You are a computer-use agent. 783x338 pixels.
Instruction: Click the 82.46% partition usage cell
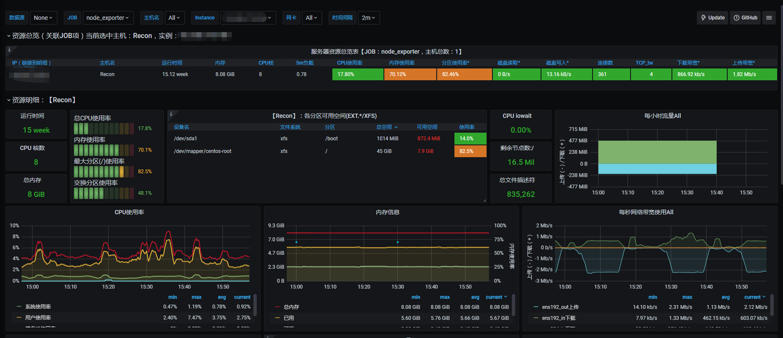click(x=465, y=74)
